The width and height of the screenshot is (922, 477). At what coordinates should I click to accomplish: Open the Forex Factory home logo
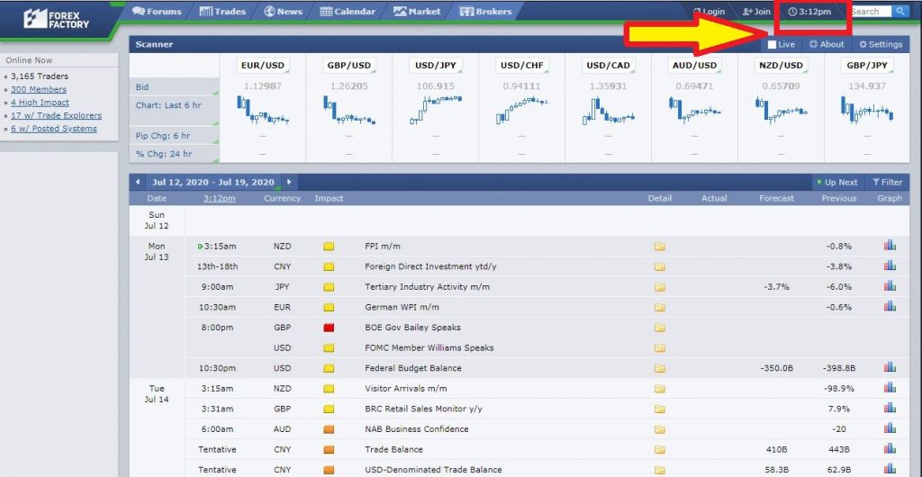[57, 19]
